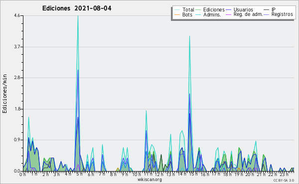Click the chart title 'Ediciones 2021-08-04'
Image resolution: width=299 pixels, height=184 pixels.
pos(77,8)
